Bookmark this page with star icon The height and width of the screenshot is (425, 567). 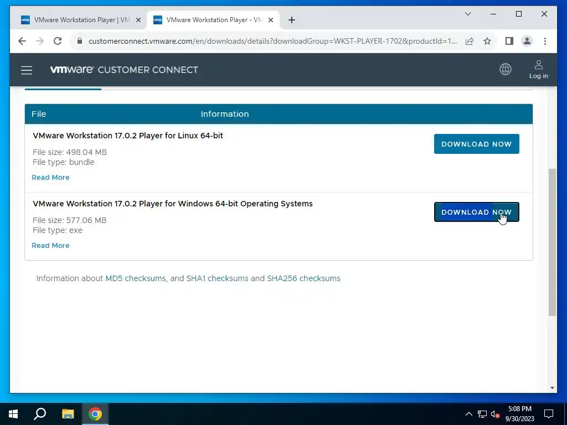(487, 41)
